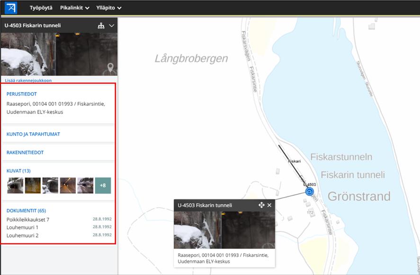Open document Louhemuuri 1
420x275 pixels.
click(x=23, y=227)
